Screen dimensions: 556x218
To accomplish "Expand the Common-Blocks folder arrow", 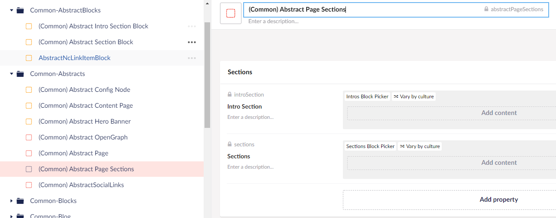I will click(x=12, y=201).
